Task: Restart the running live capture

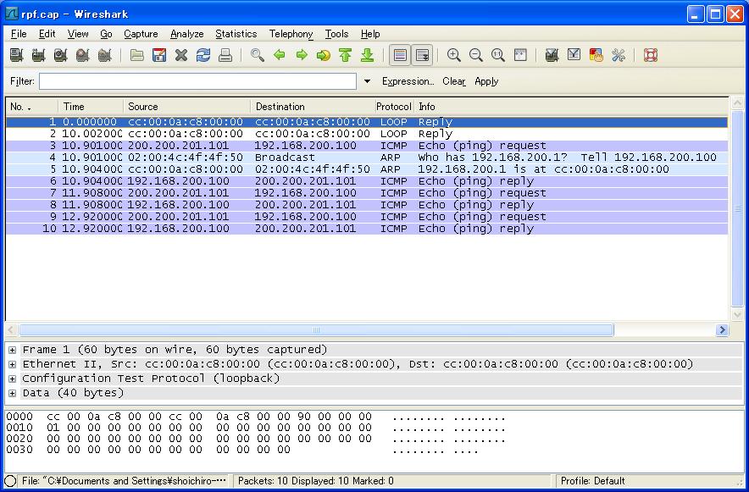Action: point(104,55)
